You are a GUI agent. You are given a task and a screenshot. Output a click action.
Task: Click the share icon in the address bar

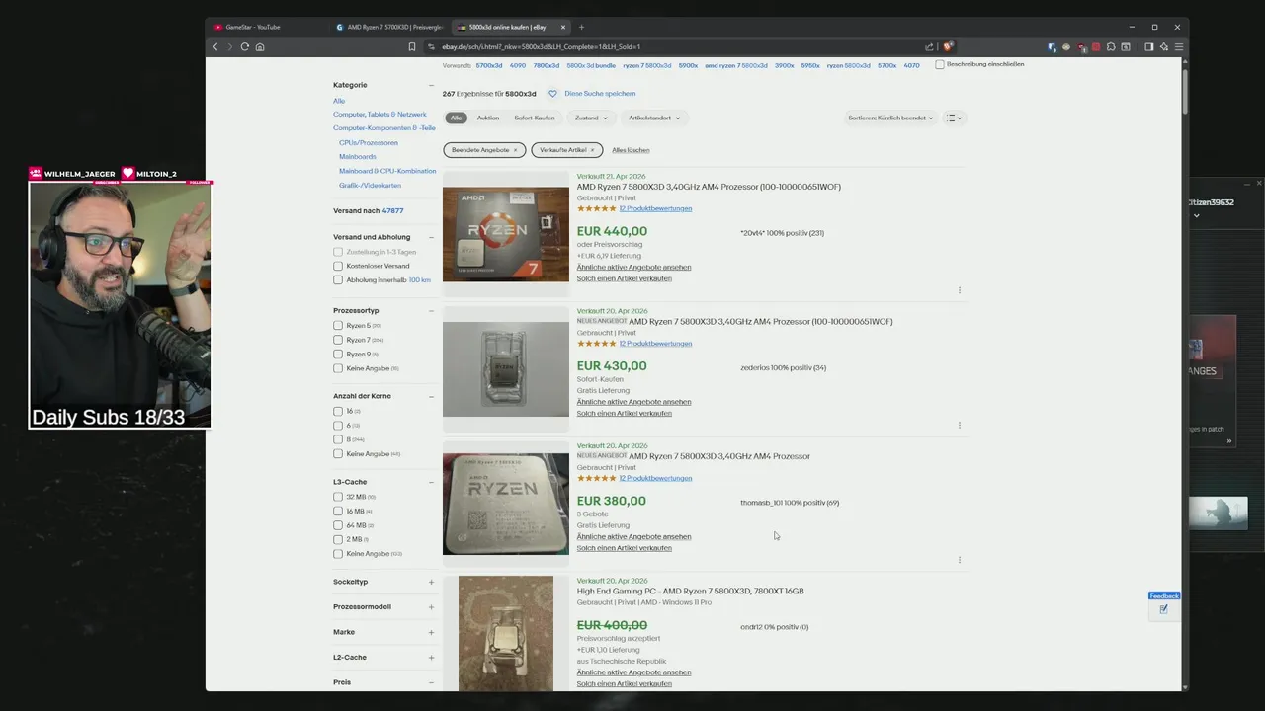(929, 46)
